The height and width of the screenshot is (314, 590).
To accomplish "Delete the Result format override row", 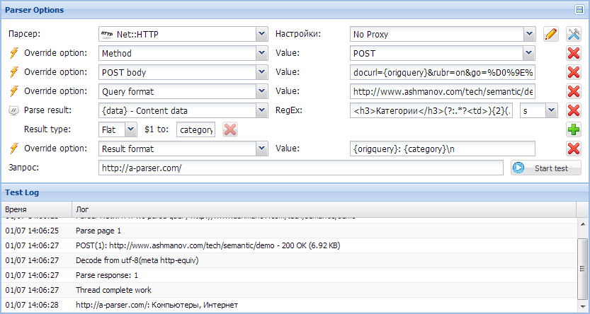I will click(574, 149).
